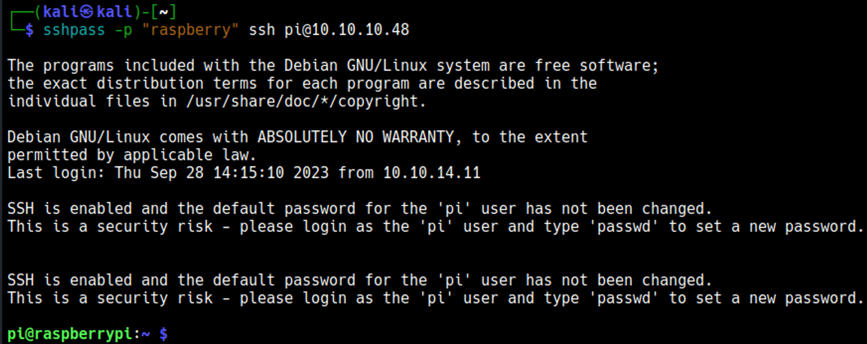Click "Sep 28" date in the last login line
This screenshot has width=867, height=344.
pos(177,173)
